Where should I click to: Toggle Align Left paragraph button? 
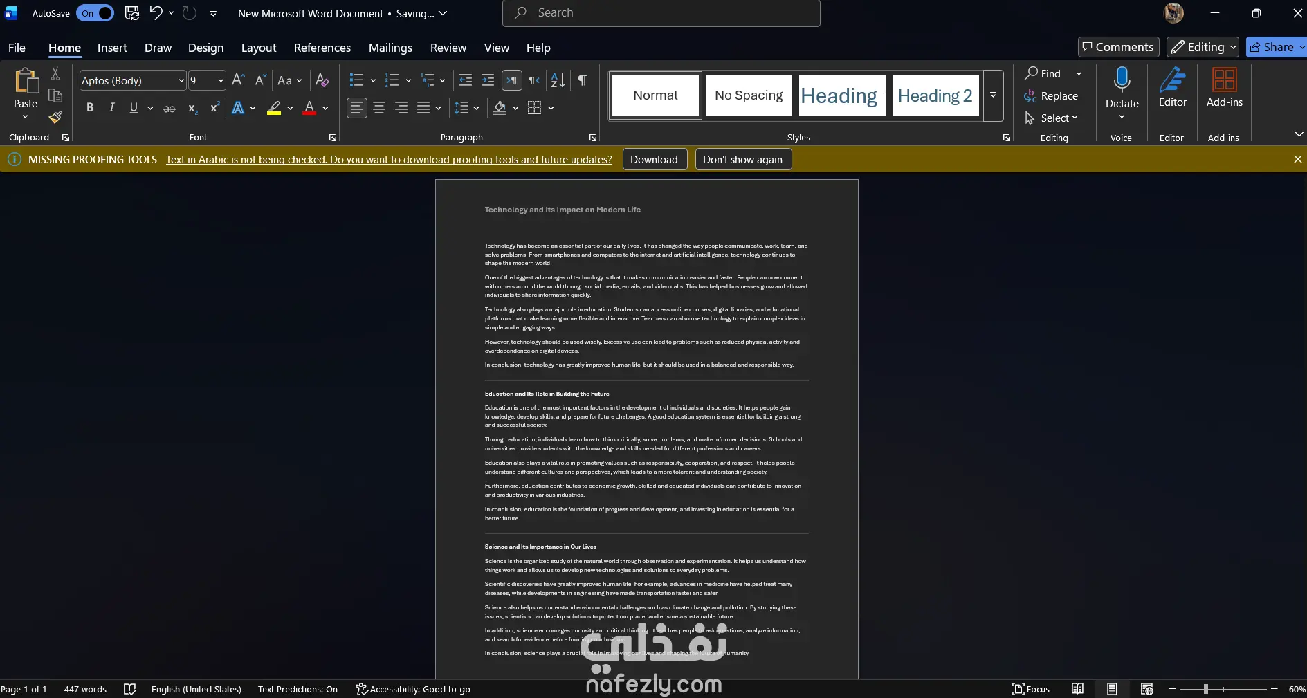(357, 108)
